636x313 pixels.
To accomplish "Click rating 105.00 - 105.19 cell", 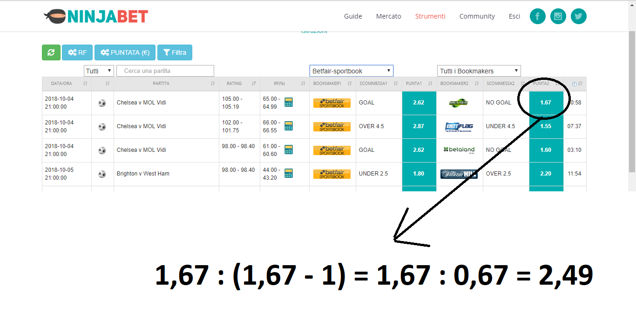I will pos(239,103).
